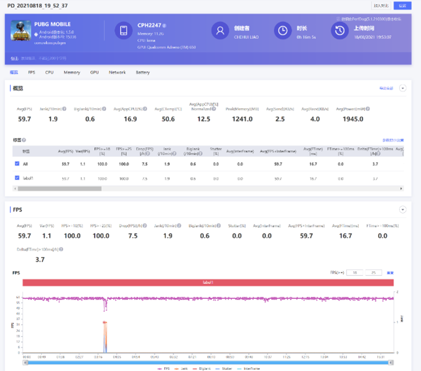Click help icon next to Avg(Power) metric
This screenshot has height=371, width=421.
(x=366, y=110)
